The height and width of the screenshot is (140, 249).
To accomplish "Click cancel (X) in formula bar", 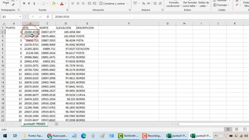I will tap(33, 17).
